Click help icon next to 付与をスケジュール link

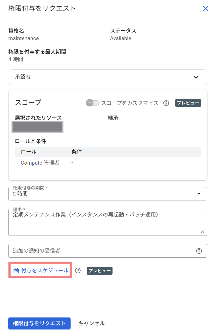[x=78, y=271]
